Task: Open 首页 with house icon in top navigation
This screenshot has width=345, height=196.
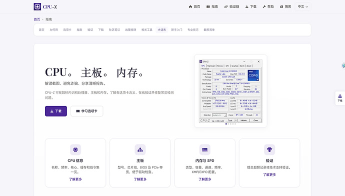Action: tap(194, 6)
